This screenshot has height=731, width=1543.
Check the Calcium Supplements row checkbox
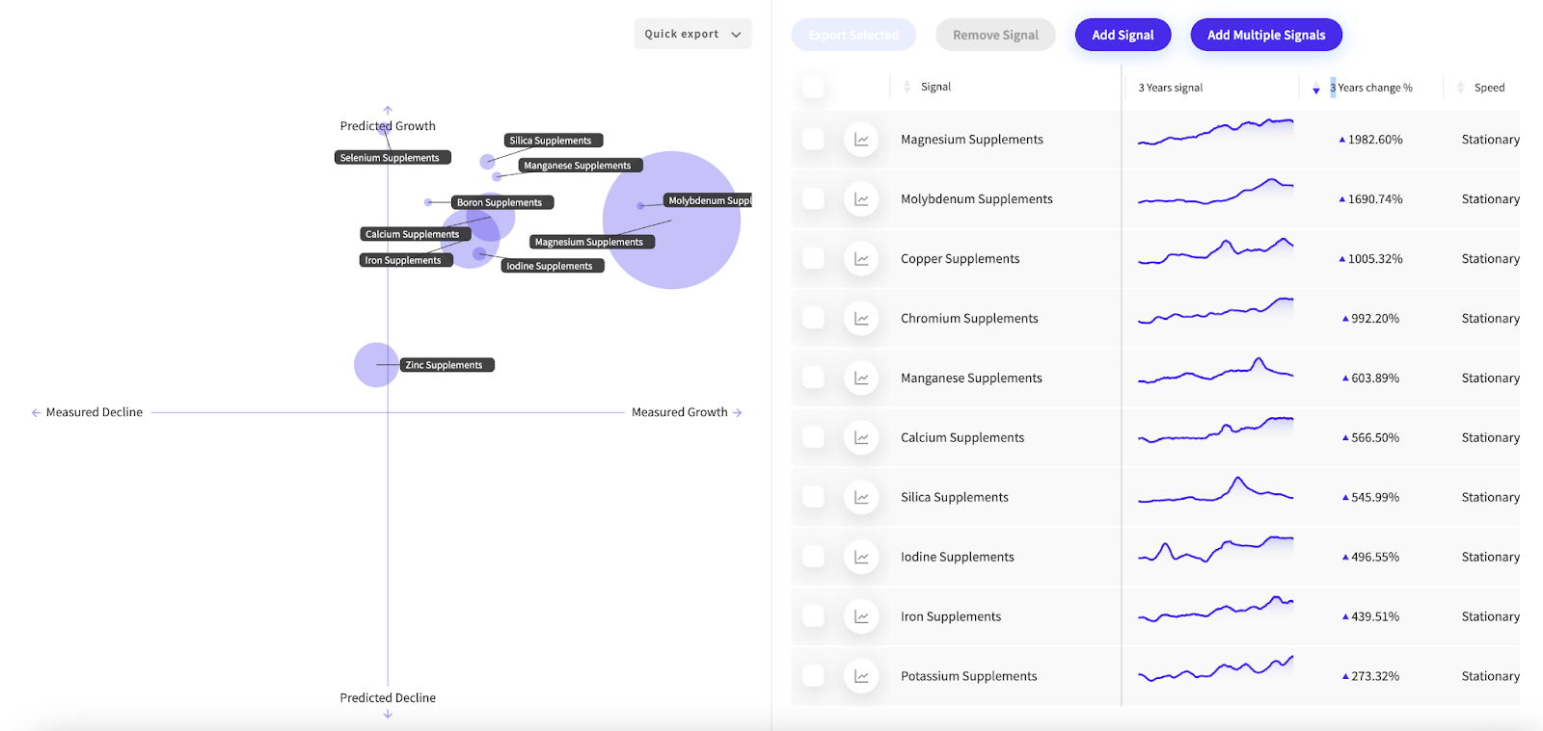click(813, 438)
